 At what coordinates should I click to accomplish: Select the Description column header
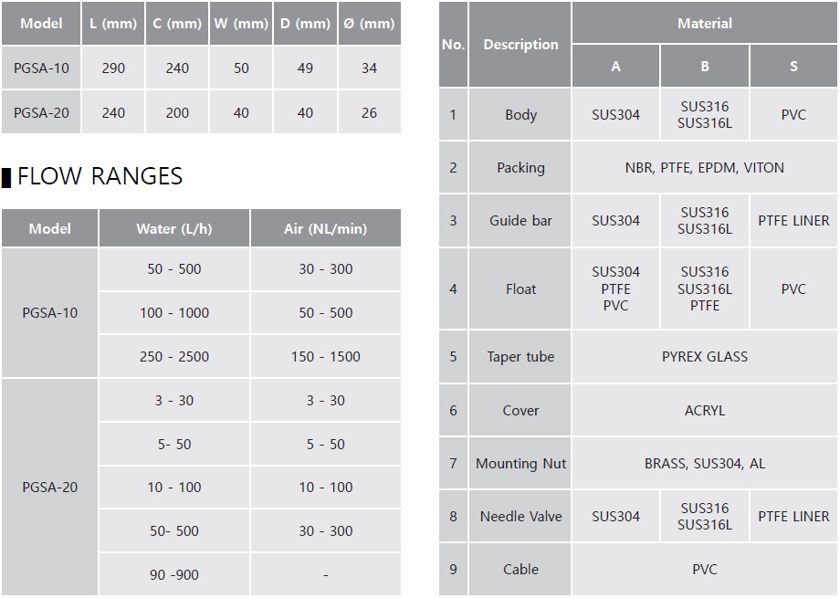[520, 45]
